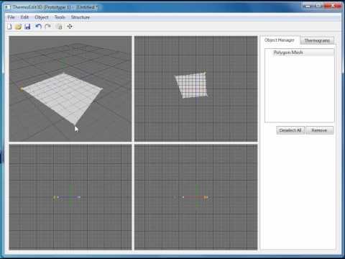Activate the Move tool icon

pyautogui.click(x=70, y=27)
